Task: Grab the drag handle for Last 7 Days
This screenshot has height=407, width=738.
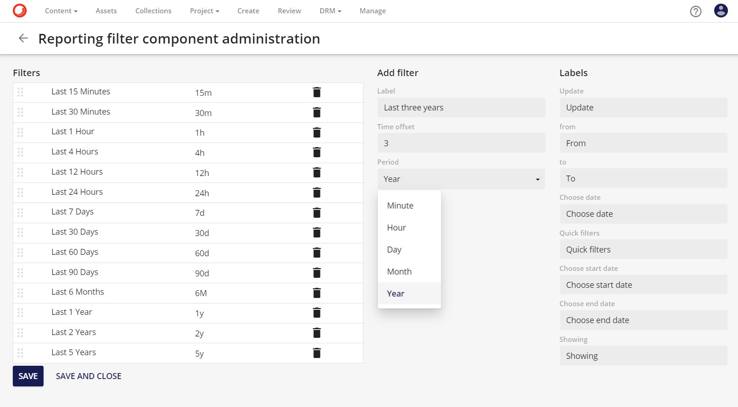Action: pyautogui.click(x=20, y=213)
